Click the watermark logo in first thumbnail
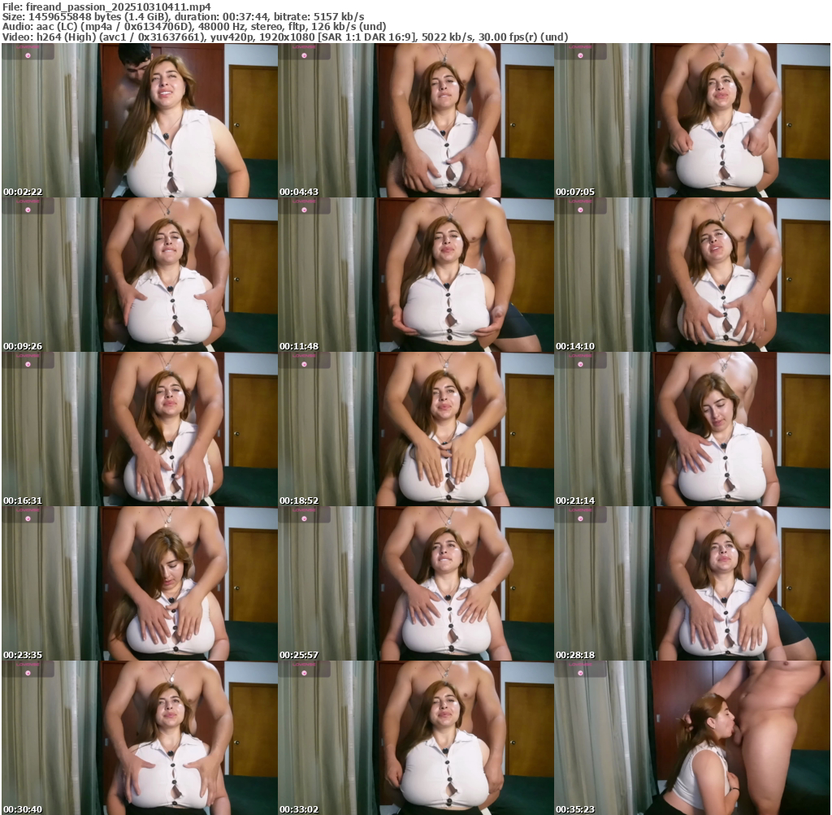 click(x=28, y=51)
